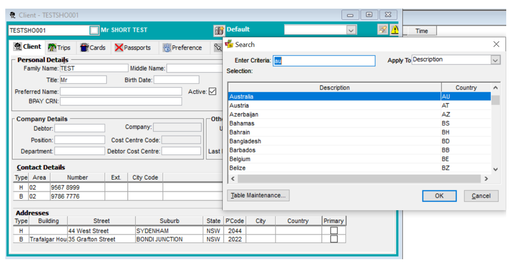
Task: Toggle the Active checkbox
Action: pyautogui.click(x=213, y=92)
